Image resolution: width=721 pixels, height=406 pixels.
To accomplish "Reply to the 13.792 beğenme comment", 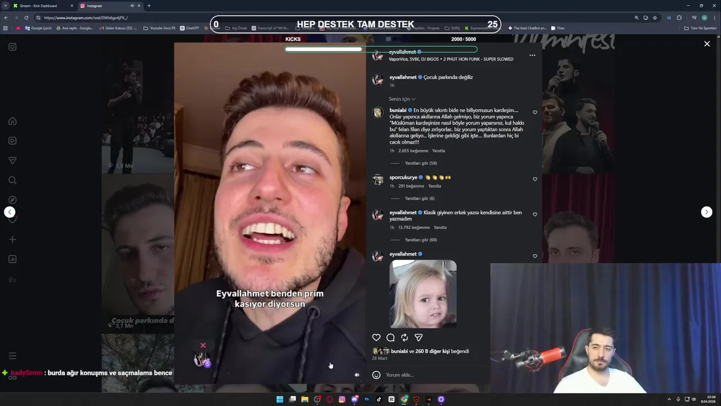I will [440, 228].
